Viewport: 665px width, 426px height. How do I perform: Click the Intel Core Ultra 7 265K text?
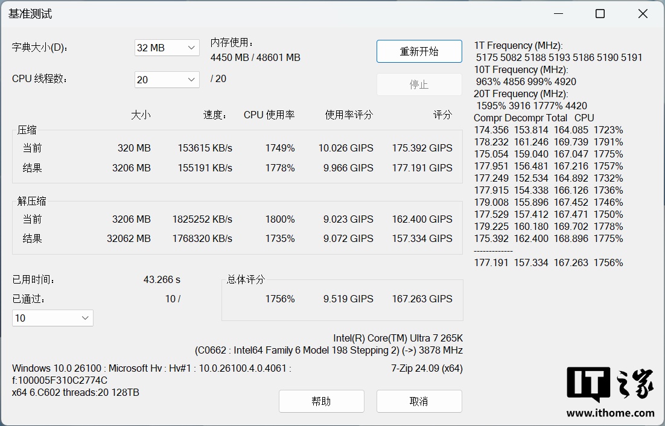(398, 338)
